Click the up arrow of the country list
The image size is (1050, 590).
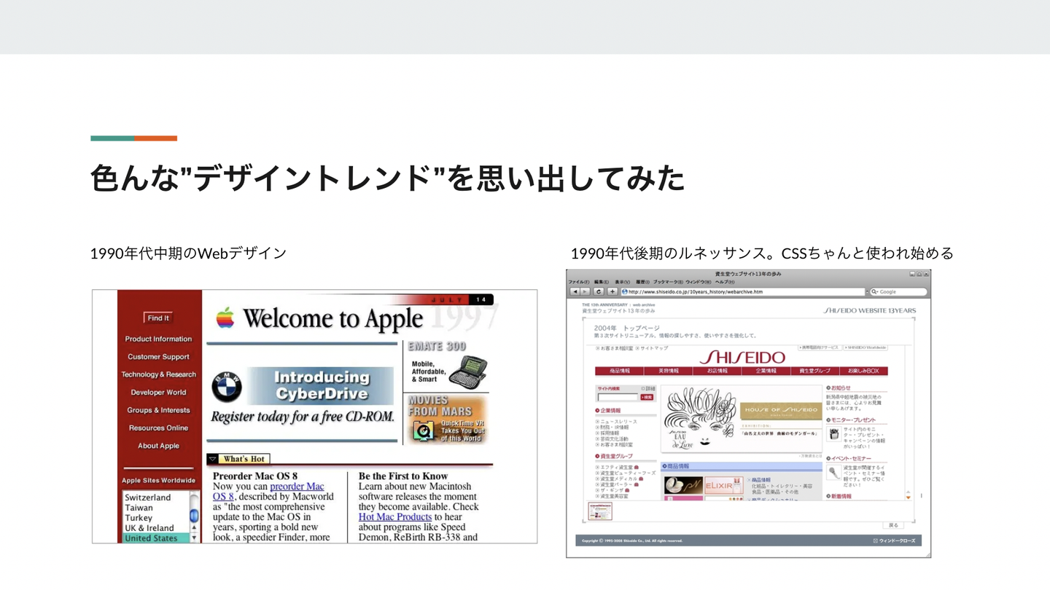click(x=194, y=527)
